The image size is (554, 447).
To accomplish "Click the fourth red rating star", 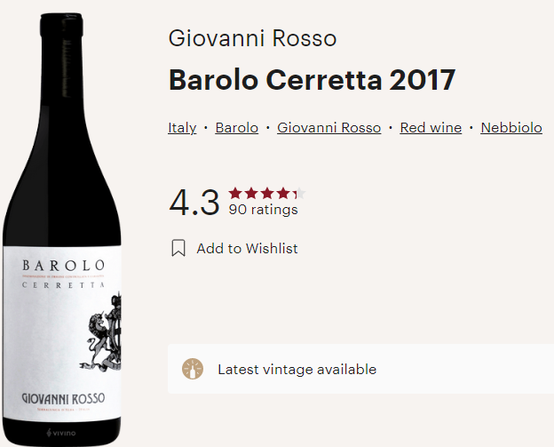I will coord(283,194).
